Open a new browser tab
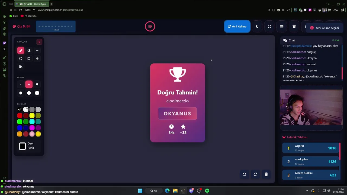This screenshot has height=195, width=347. click(x=52, y=4)
